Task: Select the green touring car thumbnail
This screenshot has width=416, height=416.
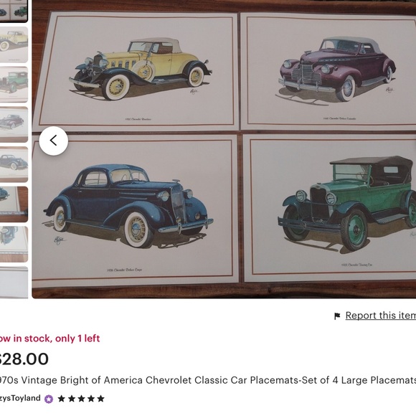Action: click(x=14, y=85)
